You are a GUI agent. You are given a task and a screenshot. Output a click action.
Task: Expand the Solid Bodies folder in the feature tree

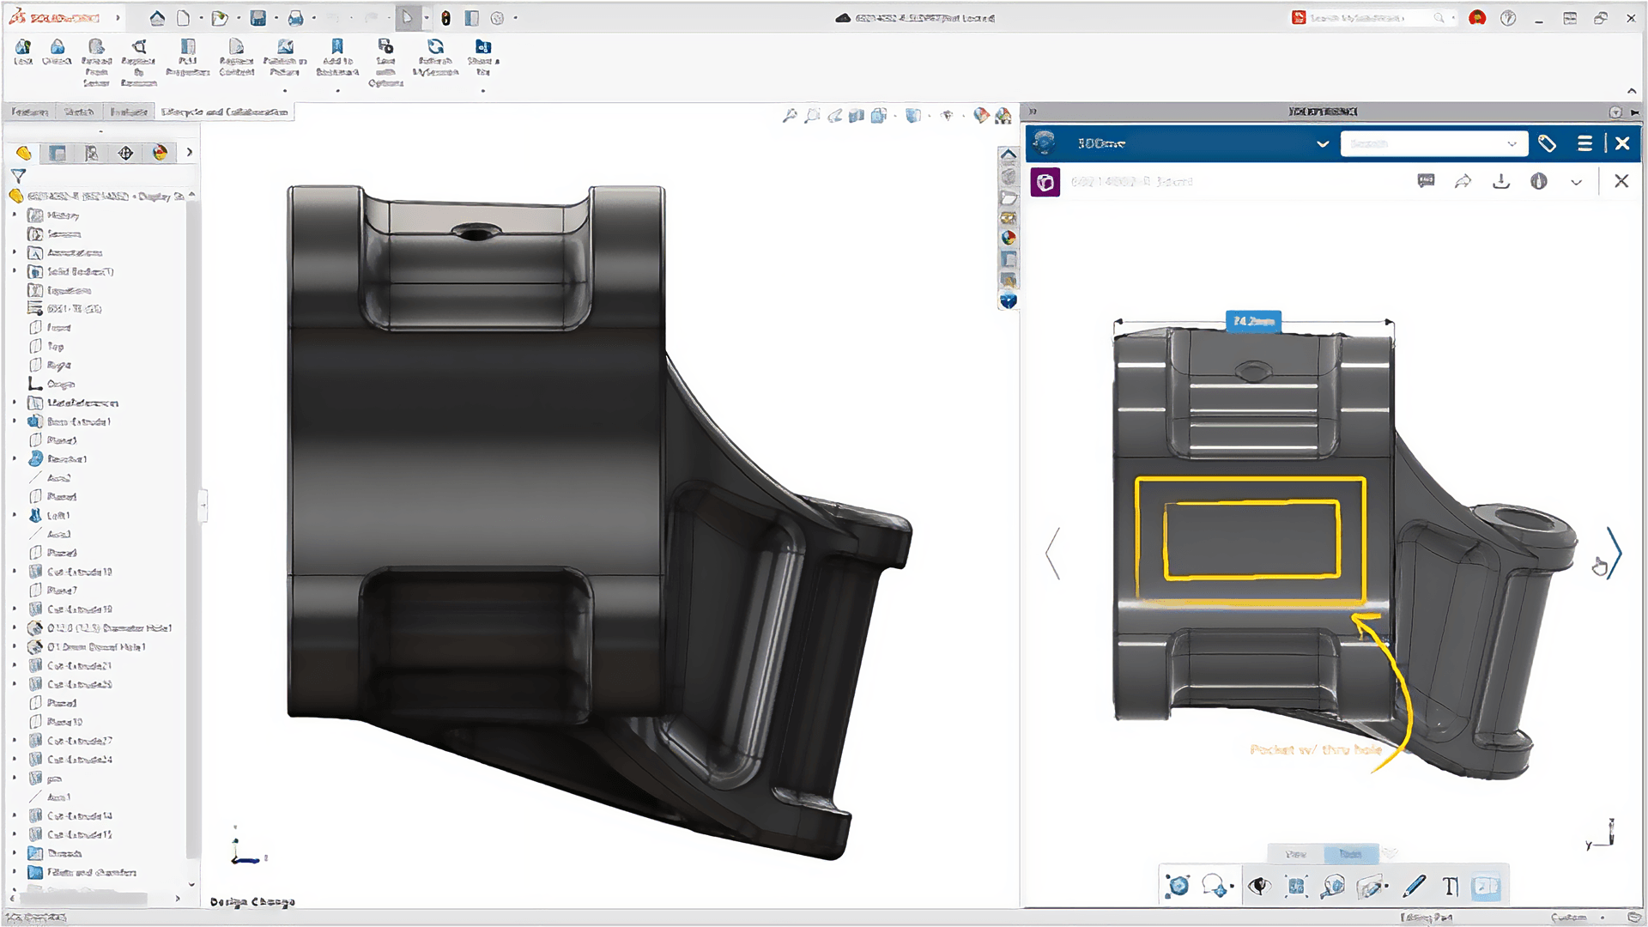coord(15,271)
